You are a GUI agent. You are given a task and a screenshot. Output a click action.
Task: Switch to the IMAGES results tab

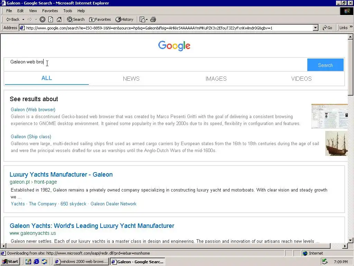[216, 79]
